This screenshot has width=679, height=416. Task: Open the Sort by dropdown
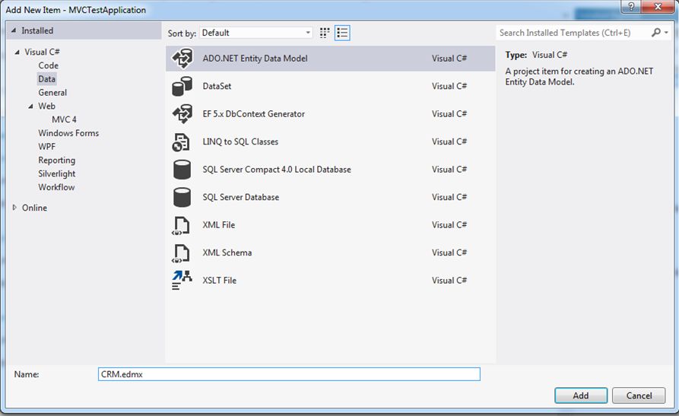click(256, 33)
